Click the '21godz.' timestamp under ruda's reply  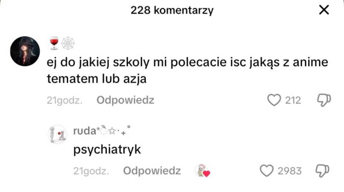91,171
